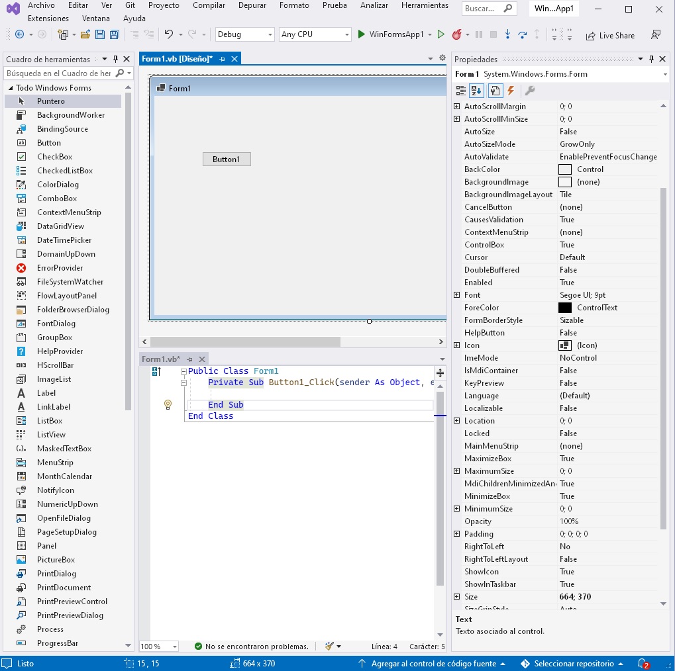Click the lightbulb quick actions icon in code editor

pos(168,404)
